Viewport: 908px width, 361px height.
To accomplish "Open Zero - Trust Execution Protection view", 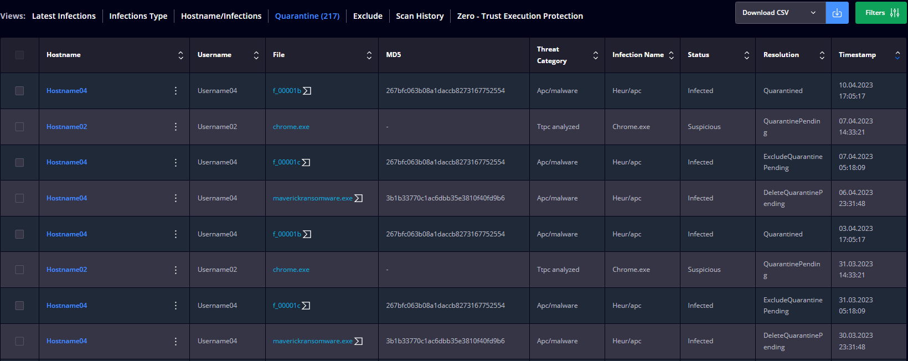I will tap(520, 16).
